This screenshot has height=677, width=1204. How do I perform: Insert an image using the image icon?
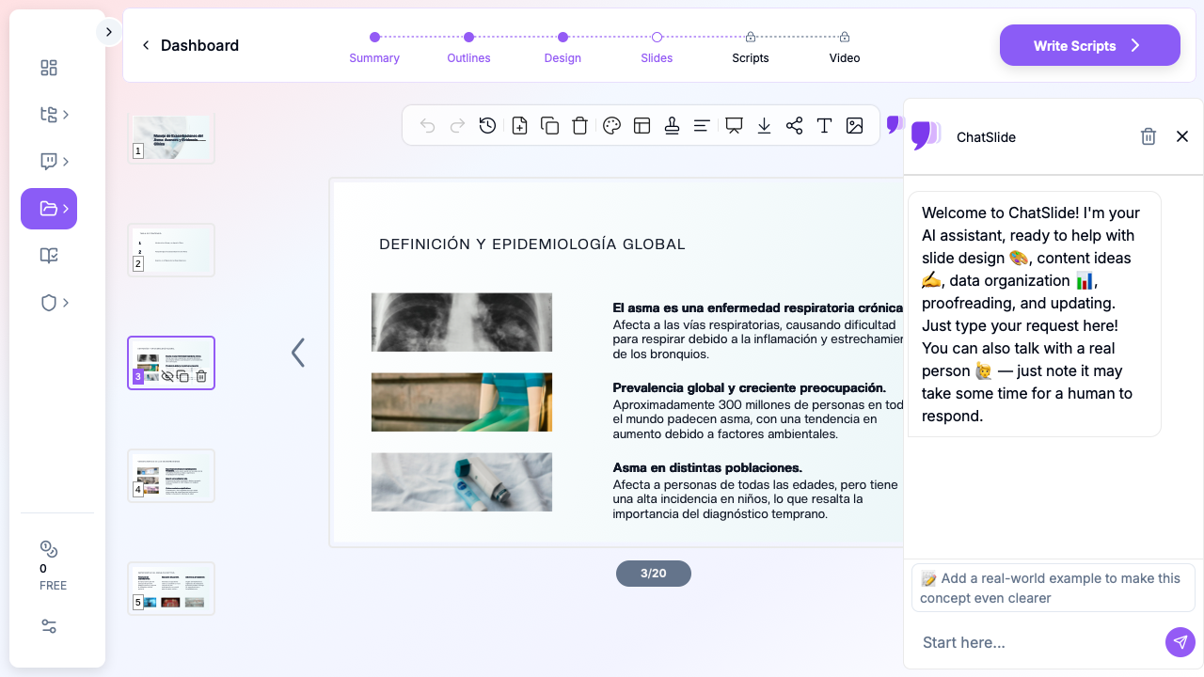click(854, 126)
